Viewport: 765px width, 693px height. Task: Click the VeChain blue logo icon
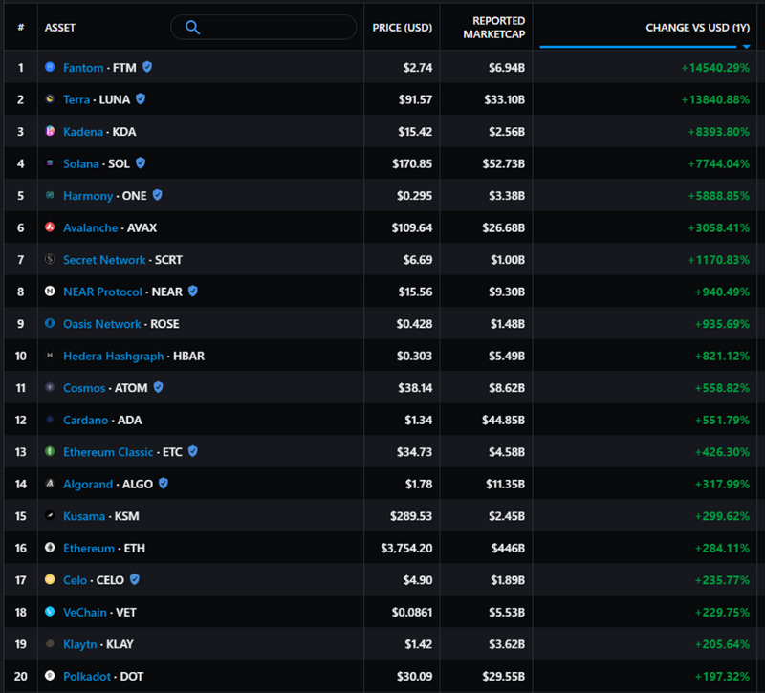click(x=50, y=612)
